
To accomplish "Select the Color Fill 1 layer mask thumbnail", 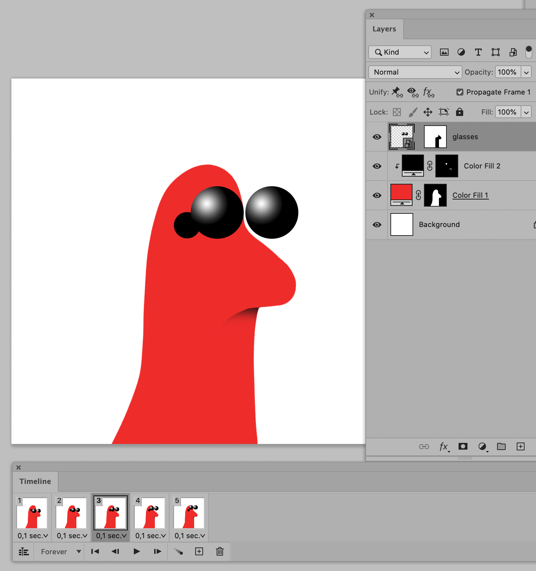I will point(435,195).
